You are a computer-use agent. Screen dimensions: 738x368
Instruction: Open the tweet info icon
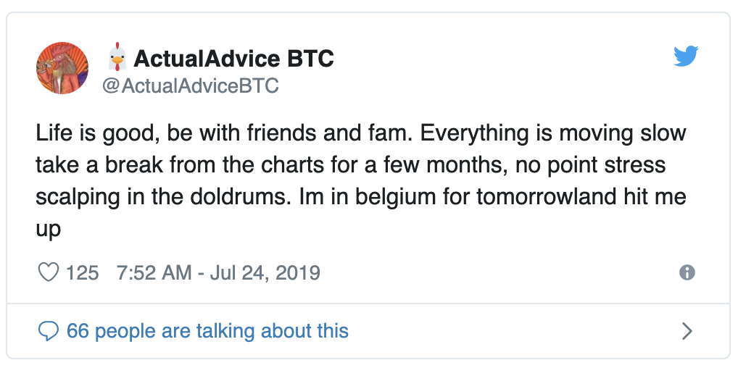coord(687,272)
